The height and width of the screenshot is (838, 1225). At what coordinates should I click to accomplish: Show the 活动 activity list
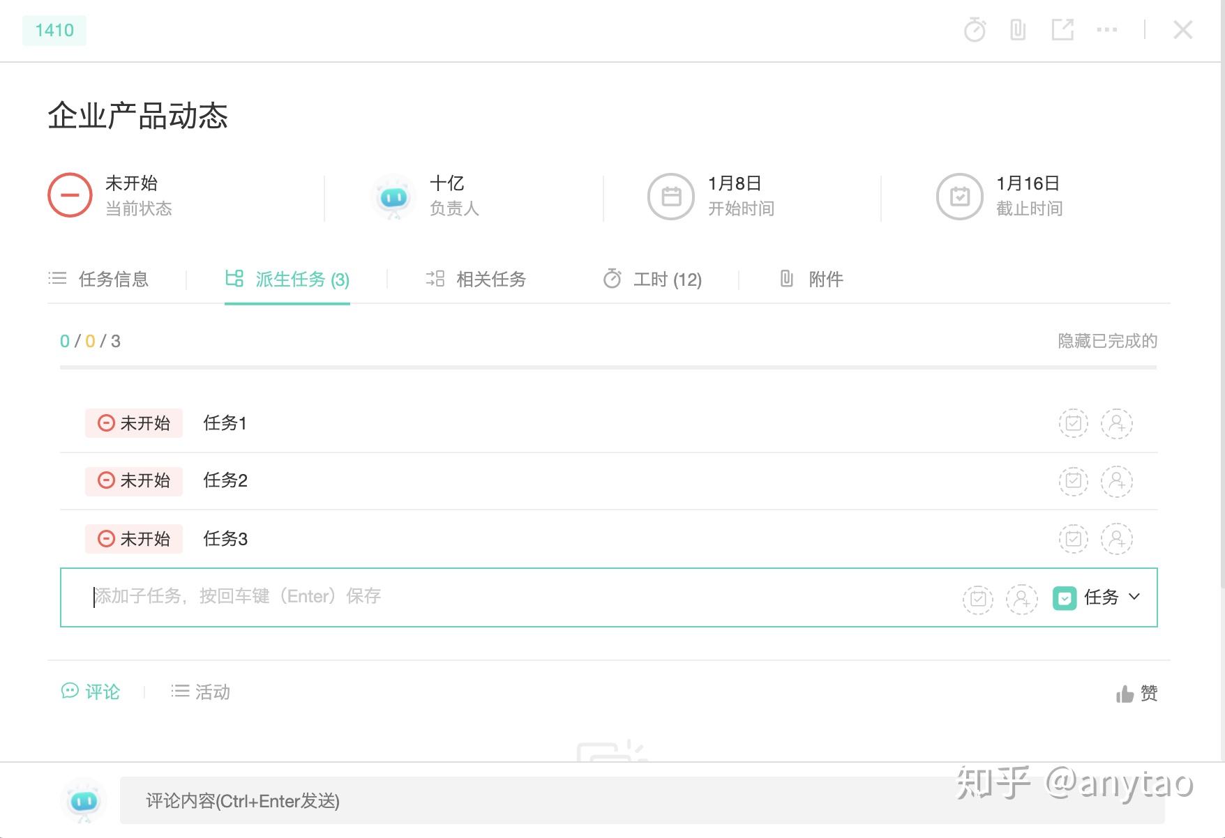point(201,692)
